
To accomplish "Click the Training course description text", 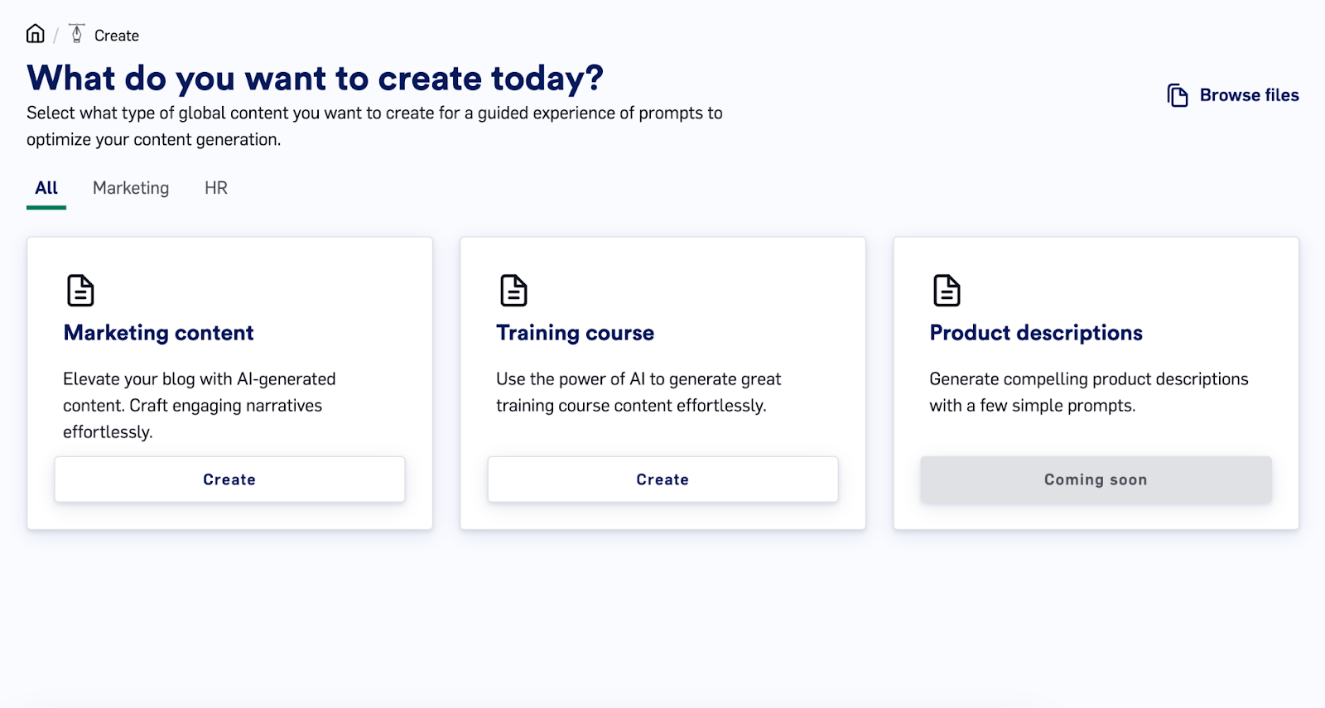I will pyautogui.click(x=638, y=393).
